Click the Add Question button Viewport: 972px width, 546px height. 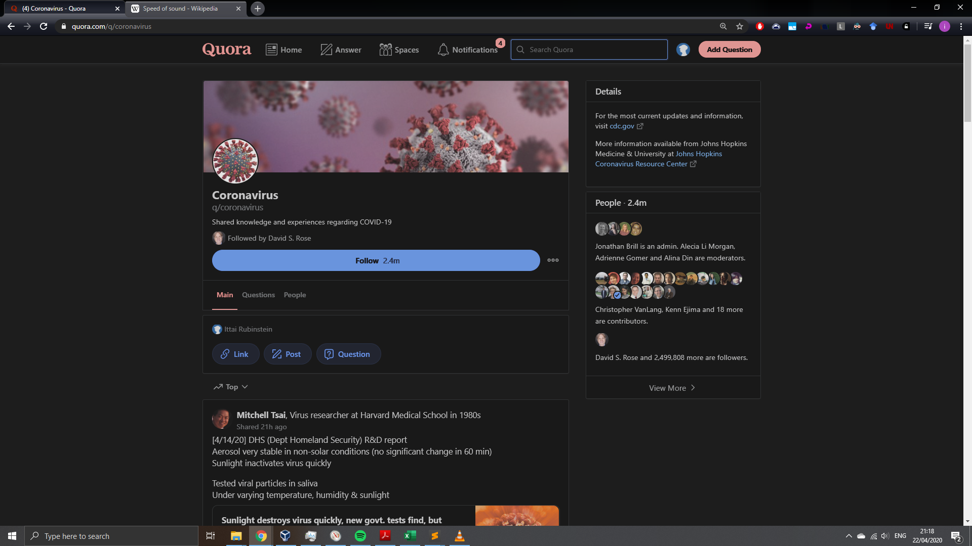[x=729, y=49]
